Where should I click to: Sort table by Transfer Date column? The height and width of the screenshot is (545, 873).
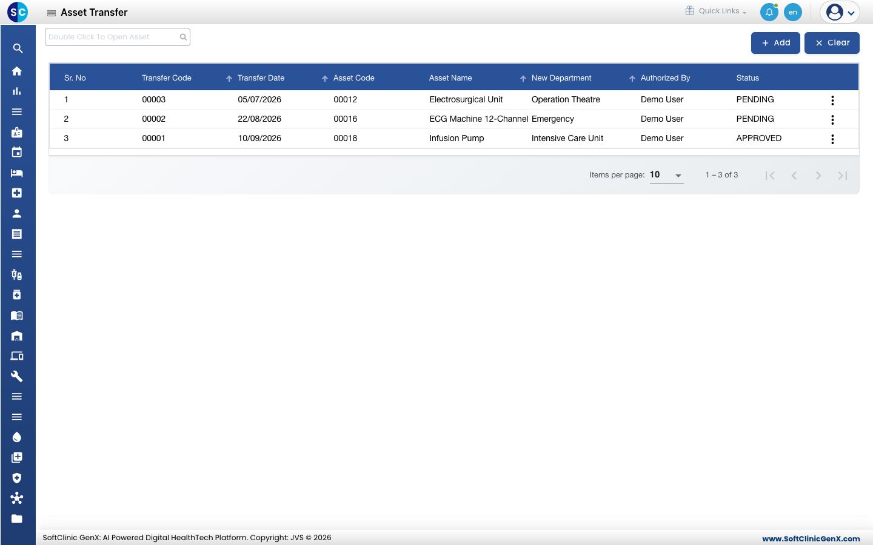click(x=261, y=78)
